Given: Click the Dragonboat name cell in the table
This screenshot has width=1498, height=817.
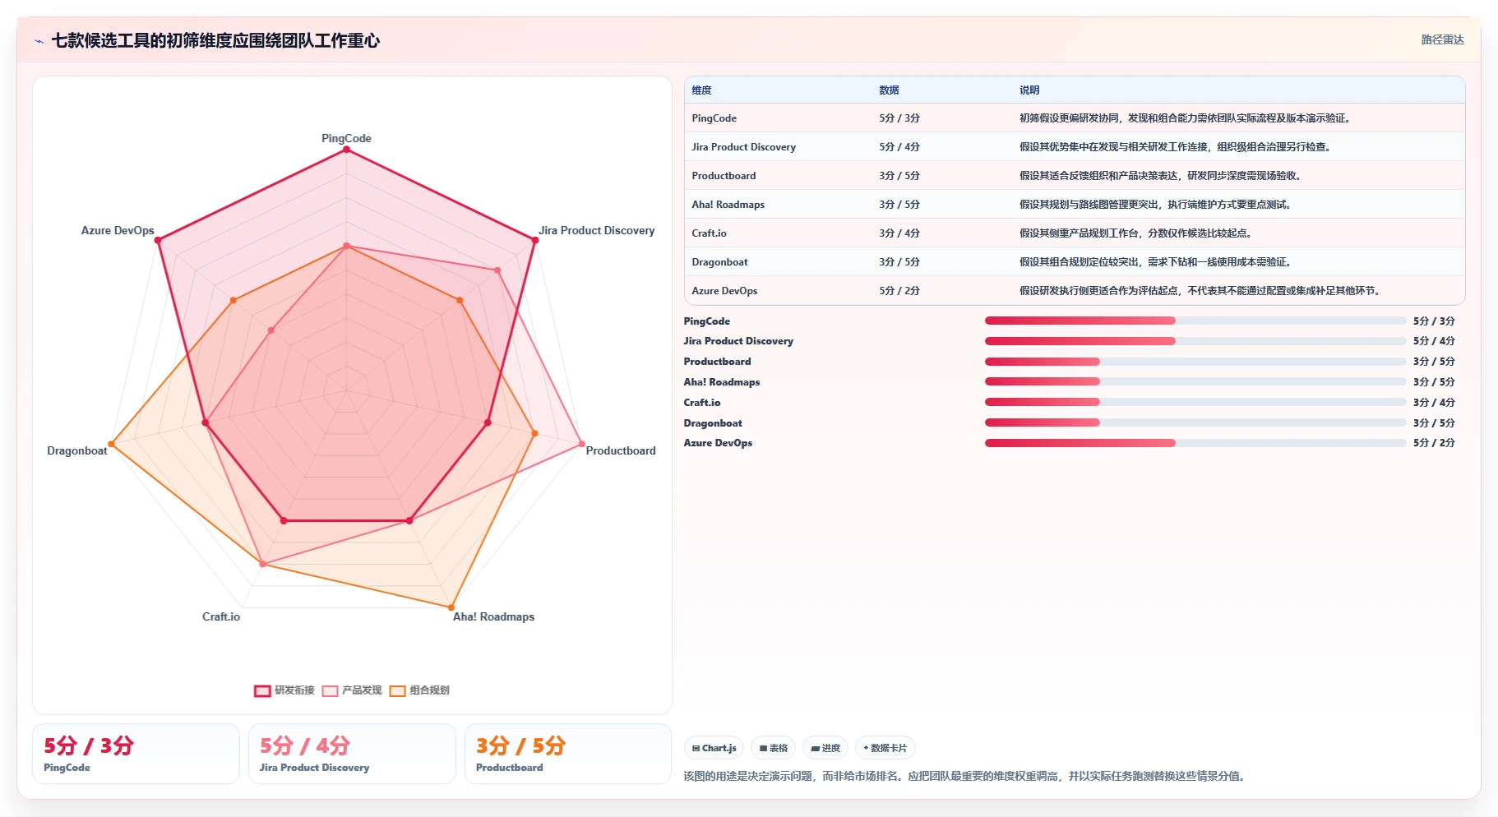Looking at the screenshot, I should [x=720, y=262].
